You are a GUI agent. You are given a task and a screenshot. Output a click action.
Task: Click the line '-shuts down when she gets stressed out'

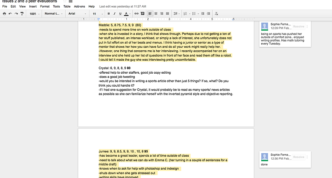point(127,173)
